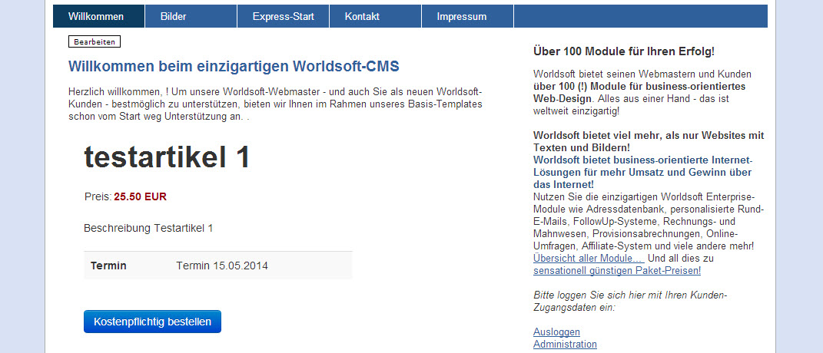823x353 pixels.
Task: Click the value Termin 15.05.2014
Action: 222,266
